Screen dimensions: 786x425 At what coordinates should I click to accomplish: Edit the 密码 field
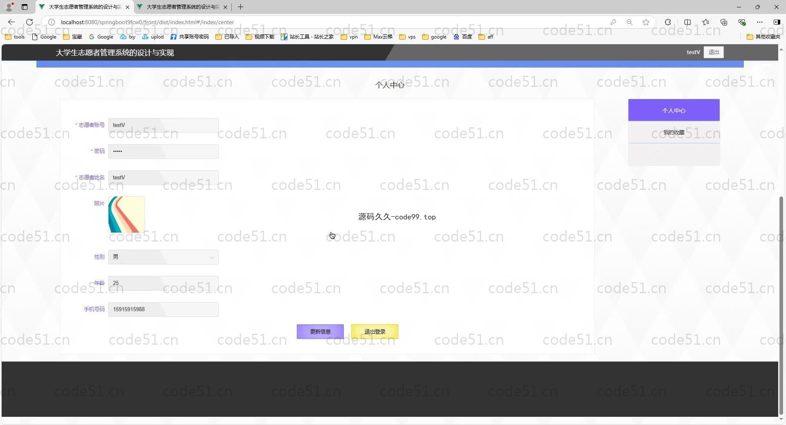(163, 151)
